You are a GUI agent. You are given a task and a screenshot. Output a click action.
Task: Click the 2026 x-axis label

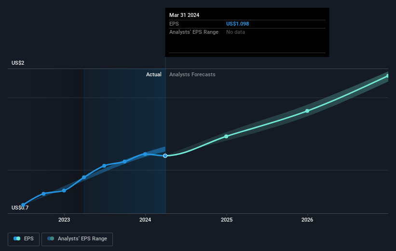click(307, 220)
